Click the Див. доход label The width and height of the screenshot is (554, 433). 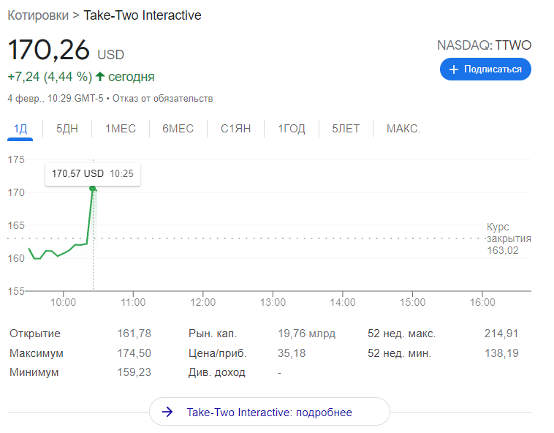coord(216,372)
